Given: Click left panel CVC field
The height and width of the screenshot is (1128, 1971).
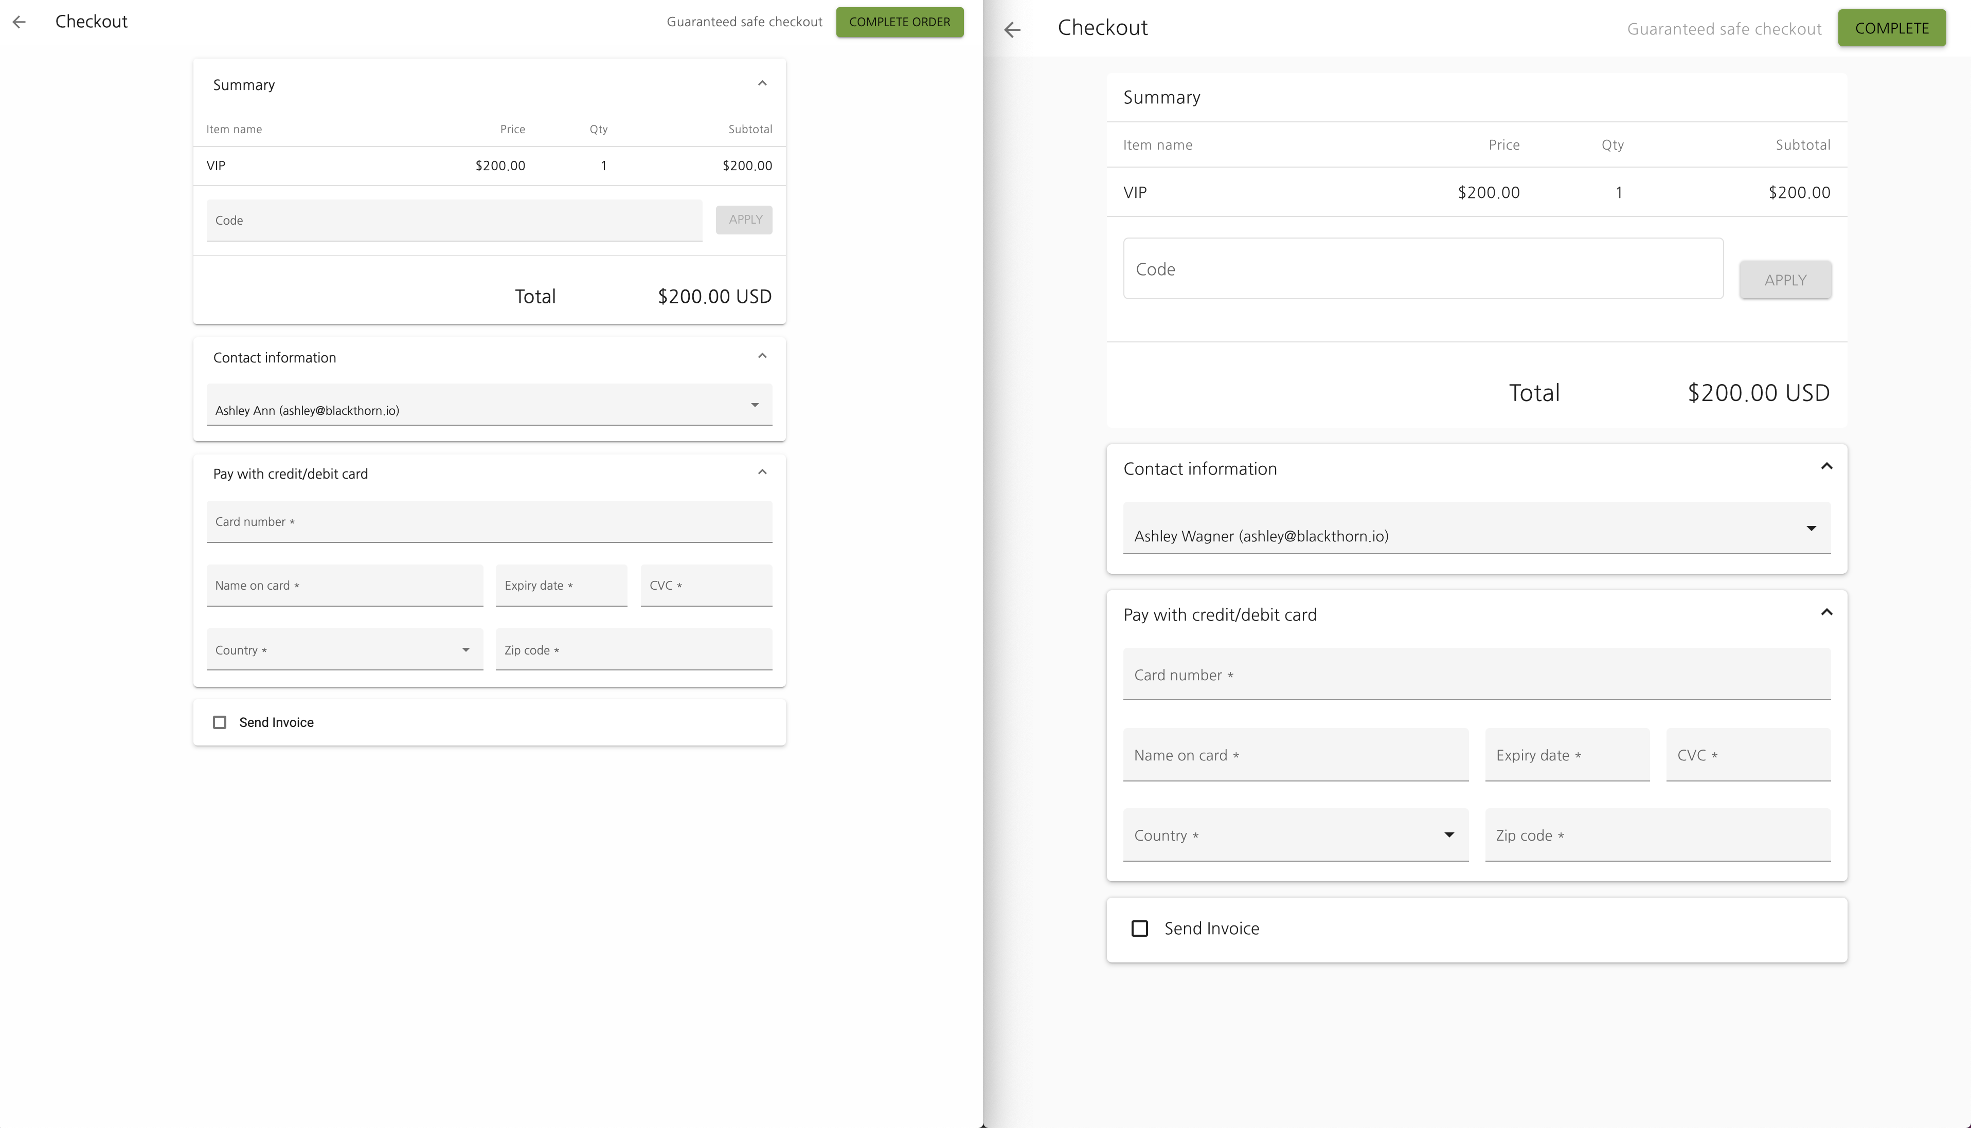Looking at the screenshot, I should pos(705,586).
